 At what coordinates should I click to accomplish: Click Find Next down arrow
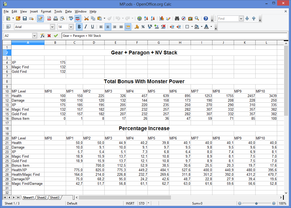coord(247,18)
